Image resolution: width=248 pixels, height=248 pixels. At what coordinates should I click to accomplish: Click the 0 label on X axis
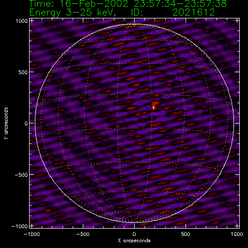click(x=134, y=234)
